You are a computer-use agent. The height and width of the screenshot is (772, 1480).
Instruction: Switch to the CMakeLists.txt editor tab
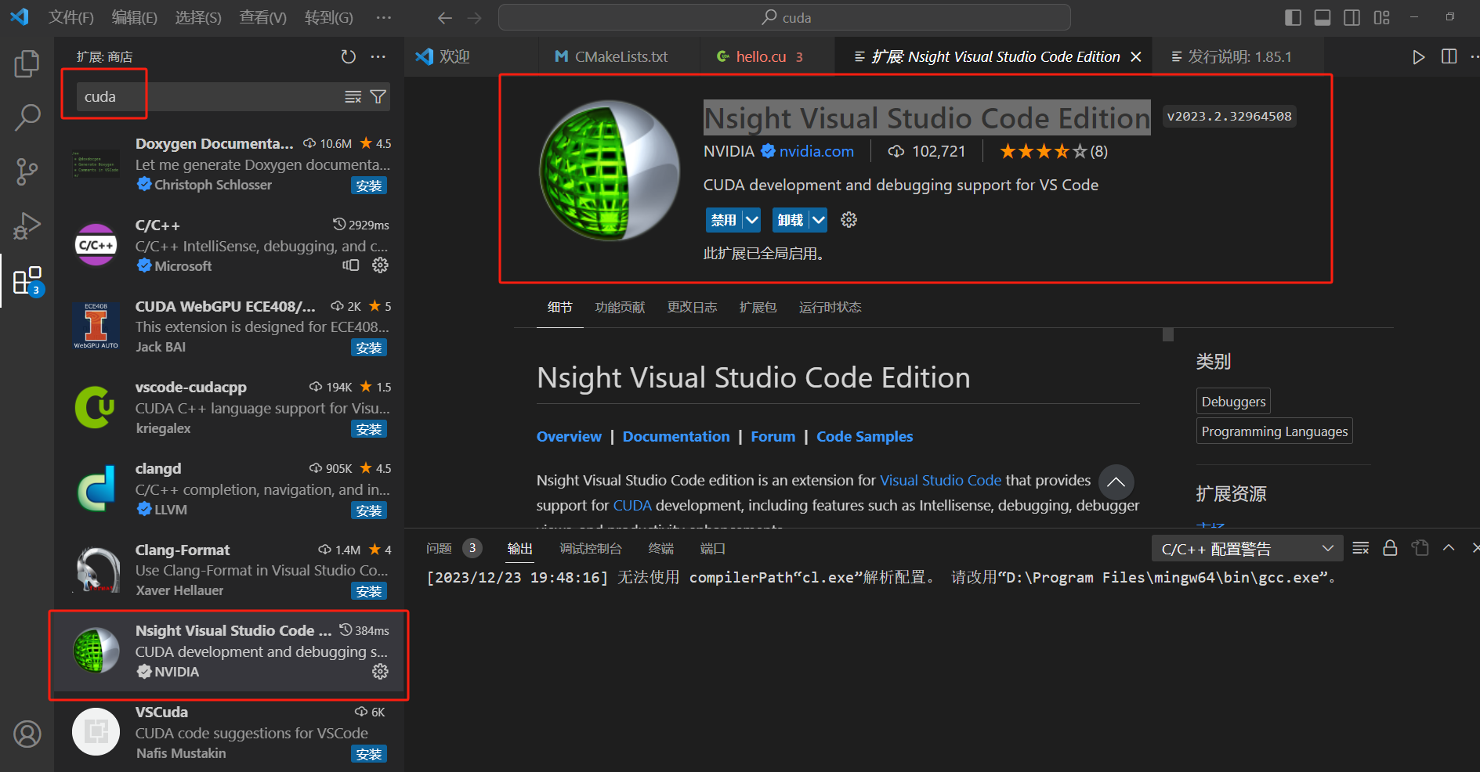pyautogui.click(x=619, y=56)
